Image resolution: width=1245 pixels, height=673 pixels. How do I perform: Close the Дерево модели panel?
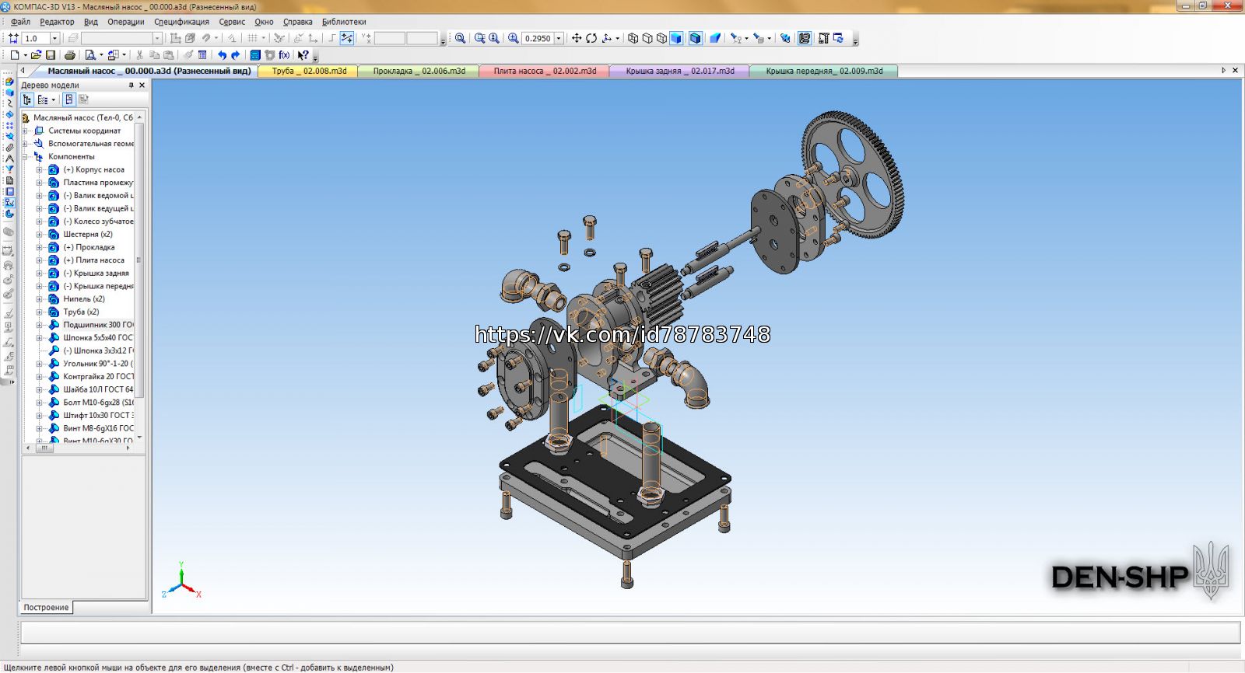(142, 85)
